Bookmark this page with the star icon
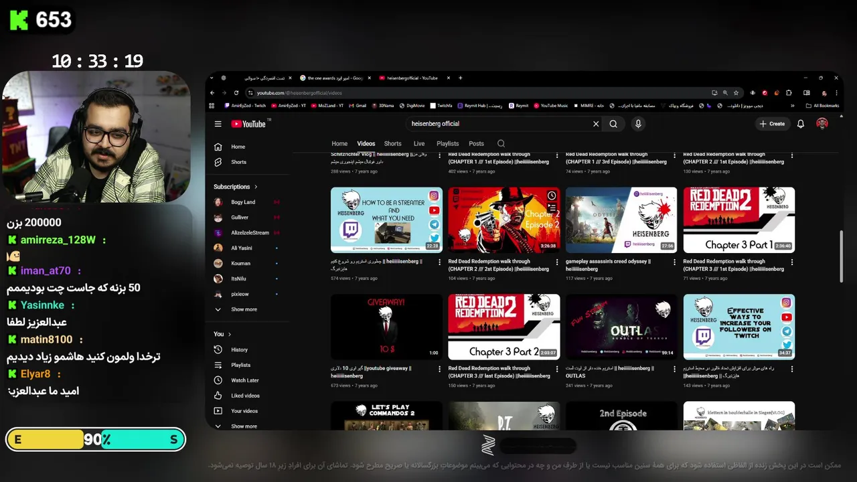 736,93
